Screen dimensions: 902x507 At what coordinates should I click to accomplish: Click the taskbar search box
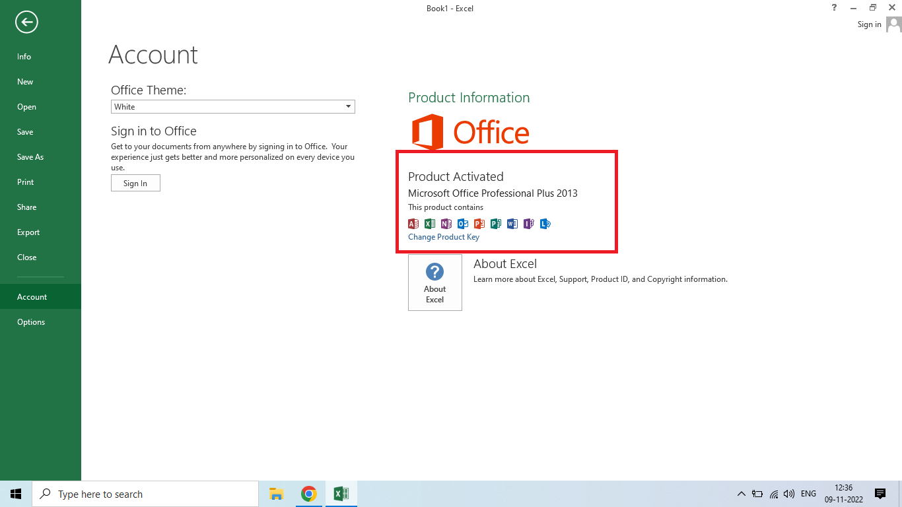pyautogui.click(x=145, y=494)
